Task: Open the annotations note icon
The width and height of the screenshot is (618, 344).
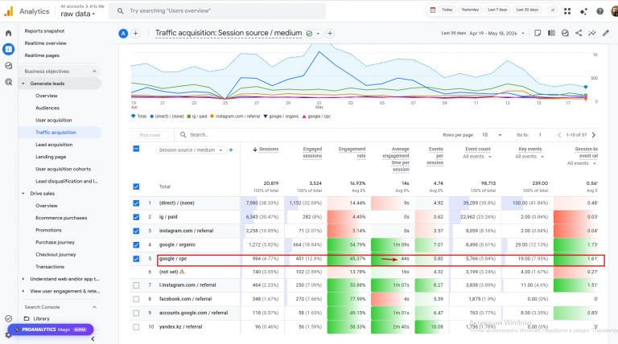Action: pos(538,33)
